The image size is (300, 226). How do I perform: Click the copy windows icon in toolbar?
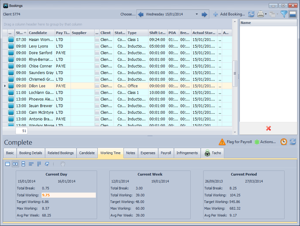click(x=272, y=14)
